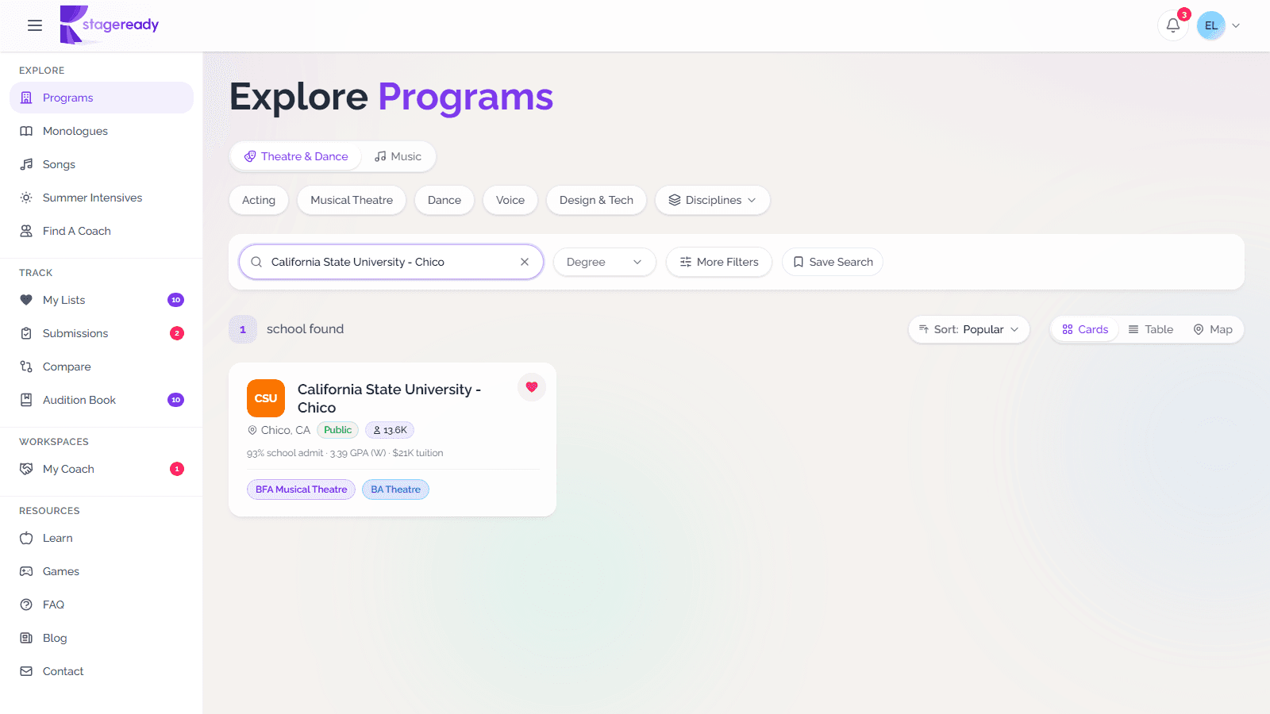Open the Degree dropdown
Screen dimensions: 1270x714
pos(604,262)
